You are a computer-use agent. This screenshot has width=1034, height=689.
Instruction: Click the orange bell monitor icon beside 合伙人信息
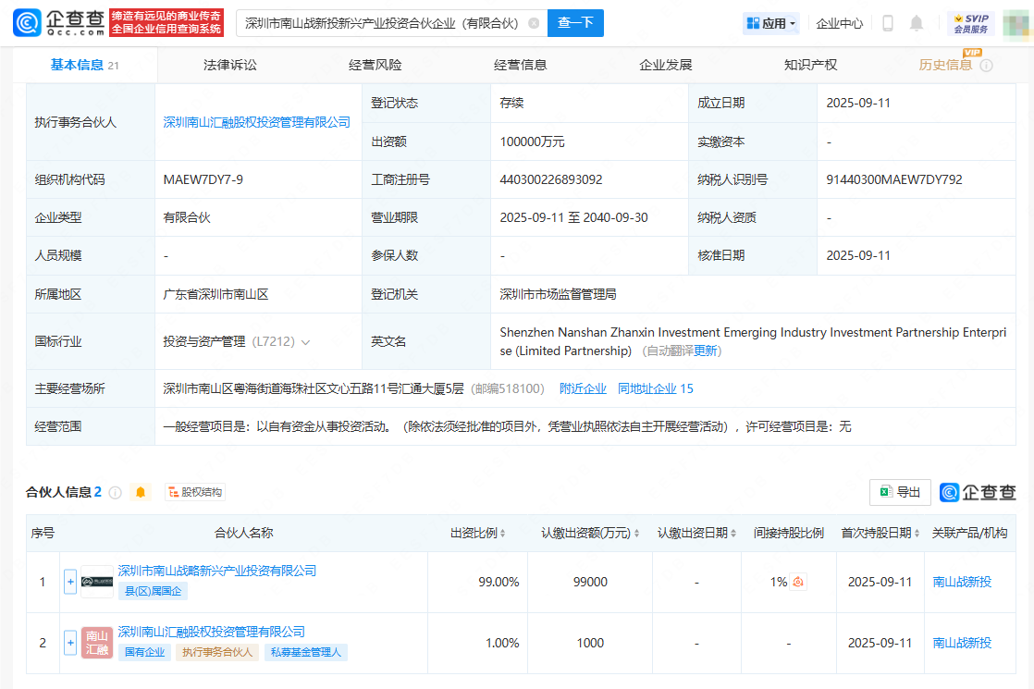coord(141,492)
